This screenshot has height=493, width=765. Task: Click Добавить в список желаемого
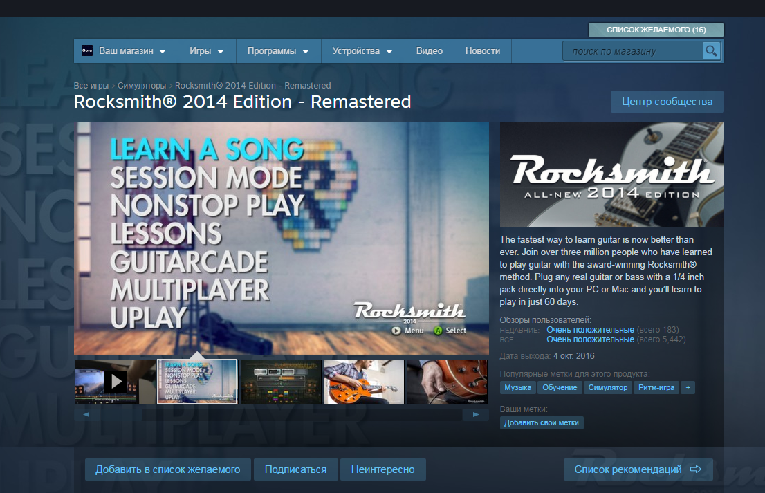(168, 469)
